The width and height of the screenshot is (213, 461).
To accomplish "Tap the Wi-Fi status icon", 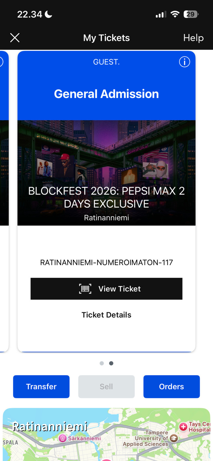I will pos(175,14).
